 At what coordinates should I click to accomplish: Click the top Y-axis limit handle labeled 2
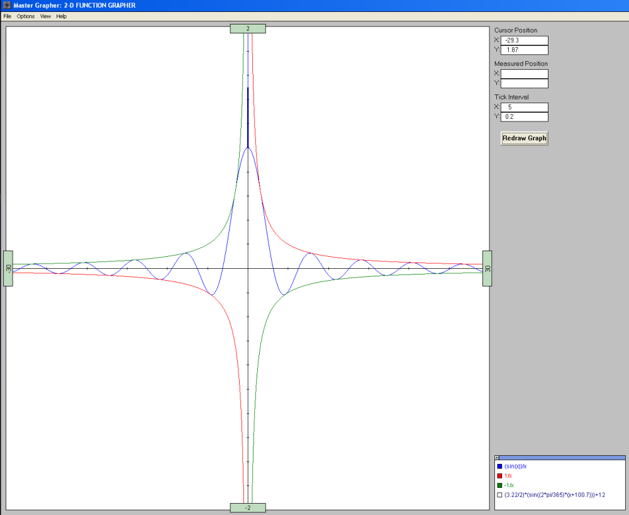click(248, 29)
